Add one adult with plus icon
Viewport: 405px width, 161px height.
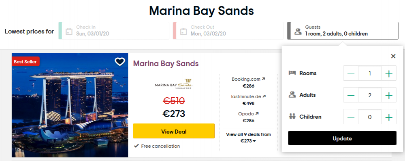click(389, 95)
